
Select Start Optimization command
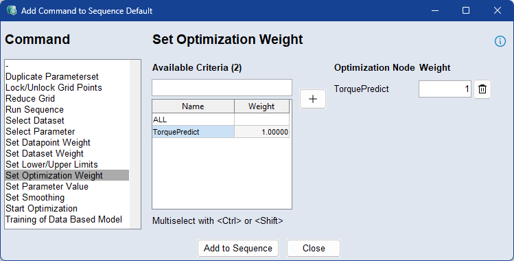[42, 208]
